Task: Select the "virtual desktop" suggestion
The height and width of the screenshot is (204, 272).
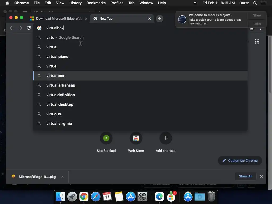Action: pyautogui.click(x=140, y=104)
